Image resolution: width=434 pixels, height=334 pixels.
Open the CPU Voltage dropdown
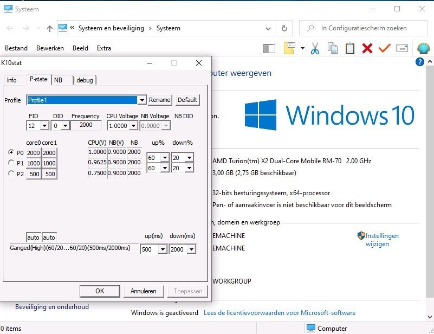click(133, 126)
